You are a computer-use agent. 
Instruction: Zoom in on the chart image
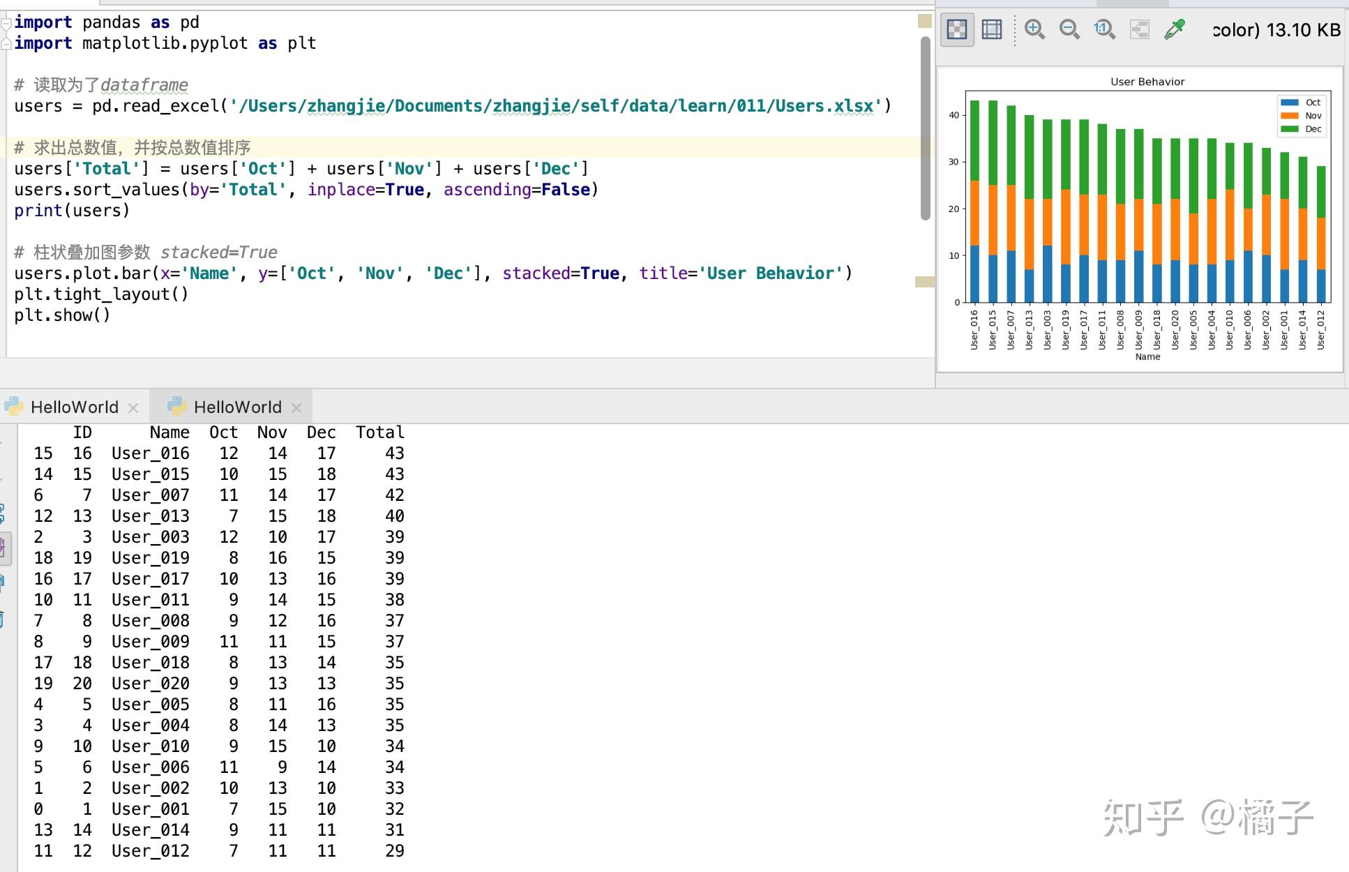coord(1034,29)
